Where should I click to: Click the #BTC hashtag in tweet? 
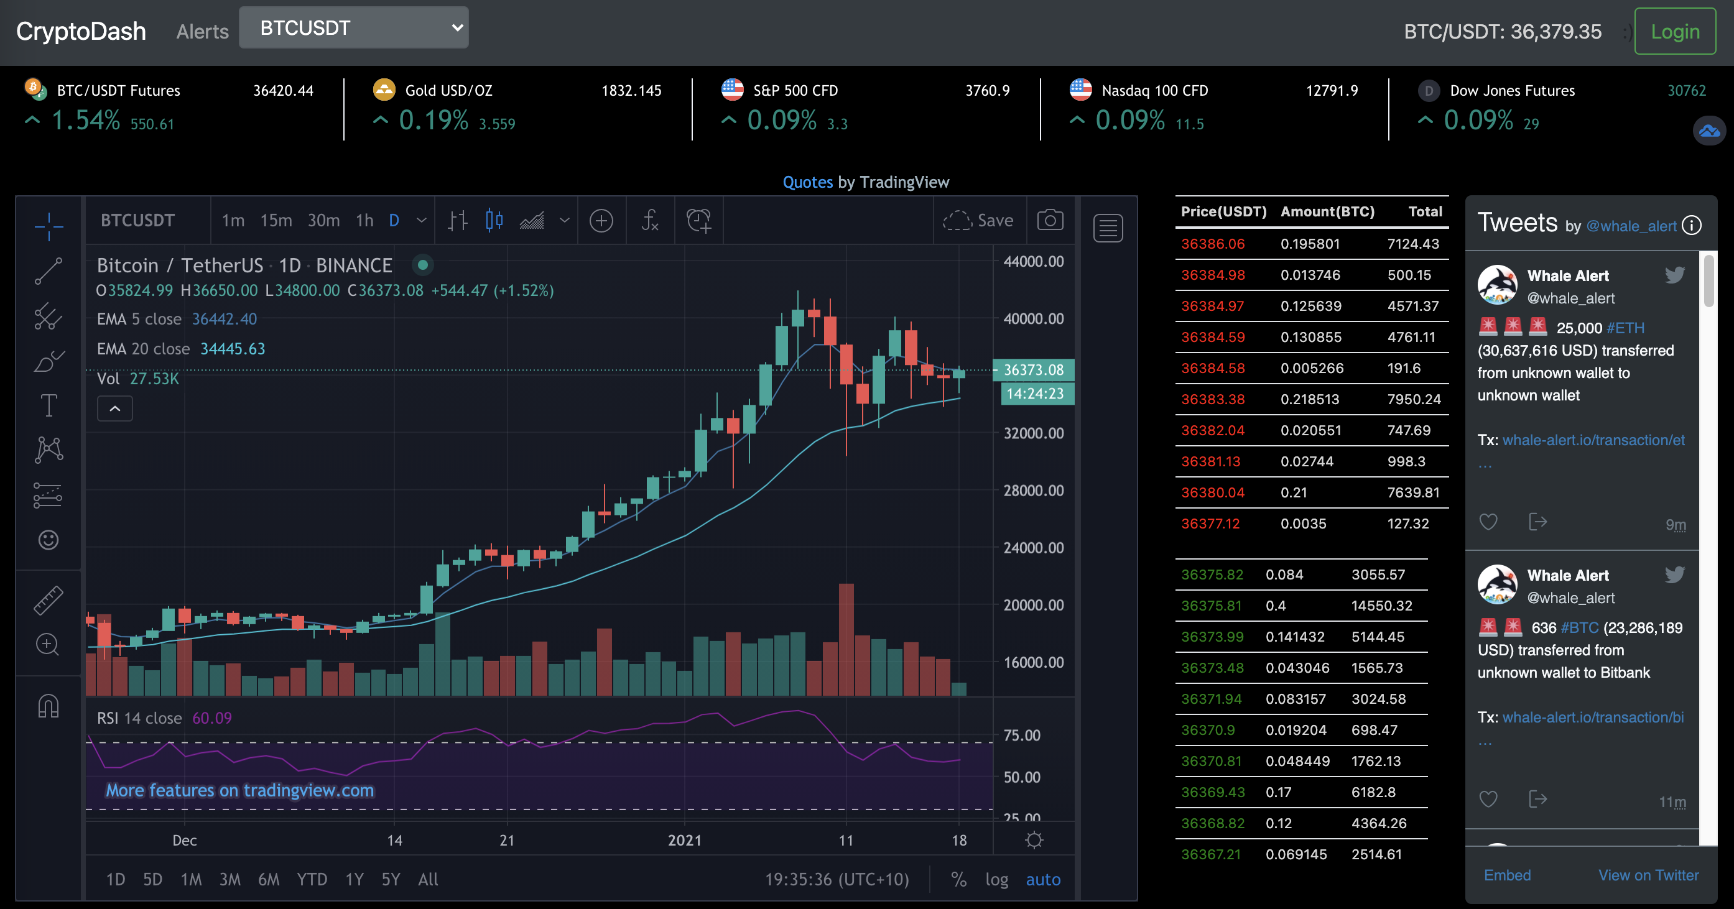tap(1579, 628)
